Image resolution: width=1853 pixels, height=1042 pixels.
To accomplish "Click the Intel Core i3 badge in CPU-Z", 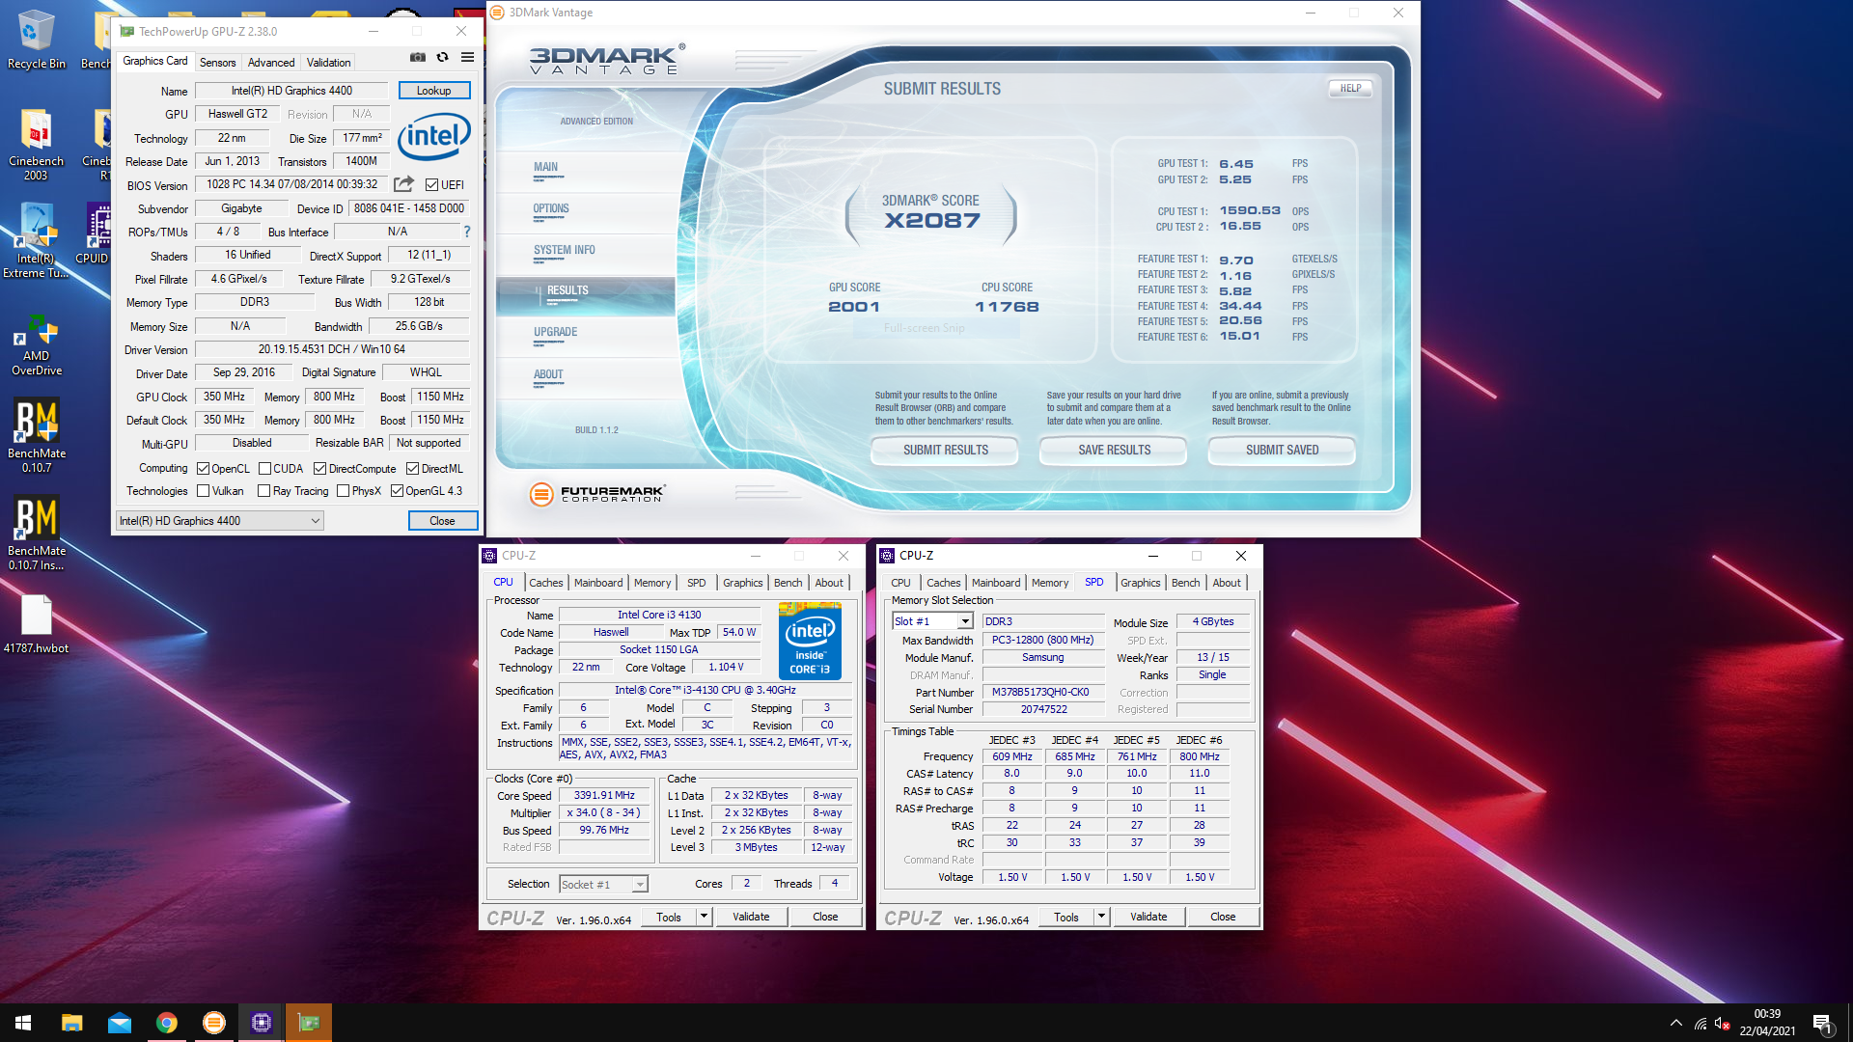I will coord(810,641).
